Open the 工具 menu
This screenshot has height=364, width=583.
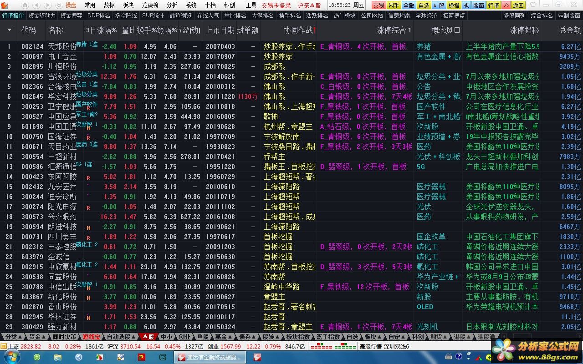point(251,5)
